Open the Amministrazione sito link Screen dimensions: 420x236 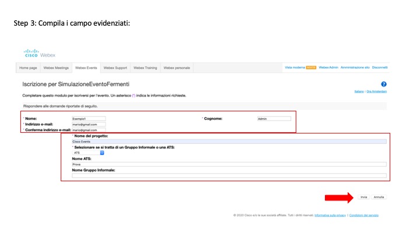click(x=355, y=68)
